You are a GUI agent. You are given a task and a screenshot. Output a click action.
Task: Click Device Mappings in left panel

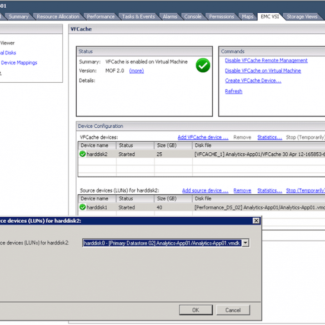[19, 63]
